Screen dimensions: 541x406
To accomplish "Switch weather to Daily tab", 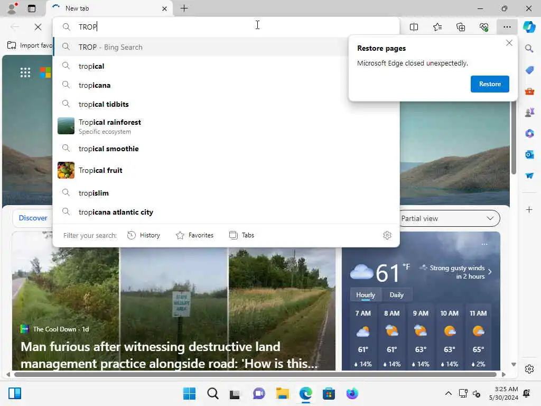I will 396,295.
